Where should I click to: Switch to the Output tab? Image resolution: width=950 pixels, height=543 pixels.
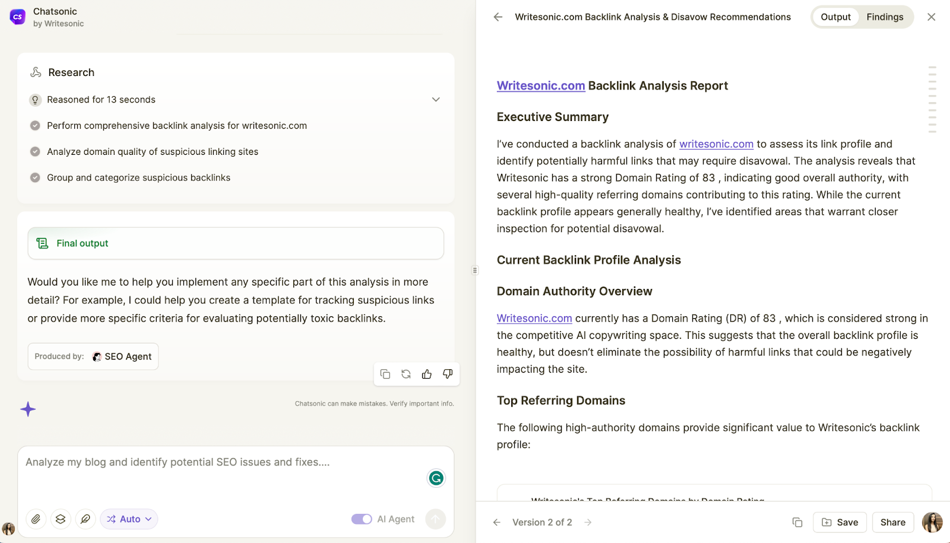pyautogui.click(x=835, y=17)
